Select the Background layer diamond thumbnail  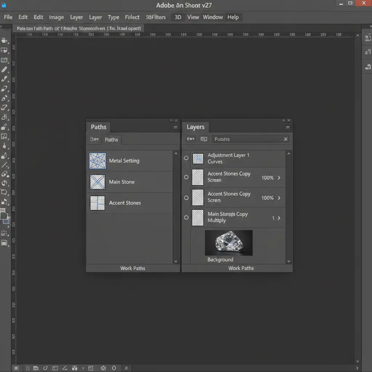point(229,243)
